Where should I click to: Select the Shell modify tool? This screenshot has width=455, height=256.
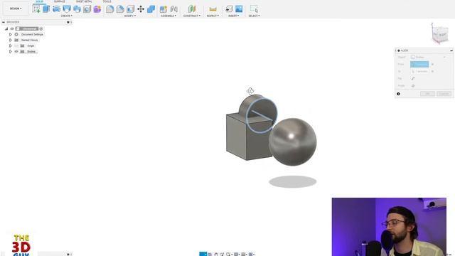coord(130,9)
